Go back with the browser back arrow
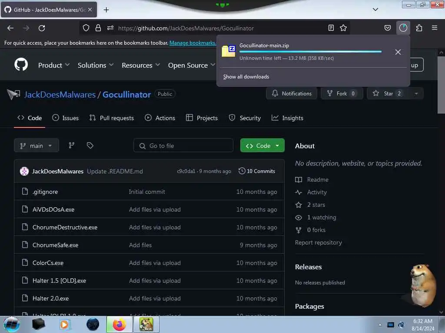This screenshot has height=333, width=445. click(10, 28)
